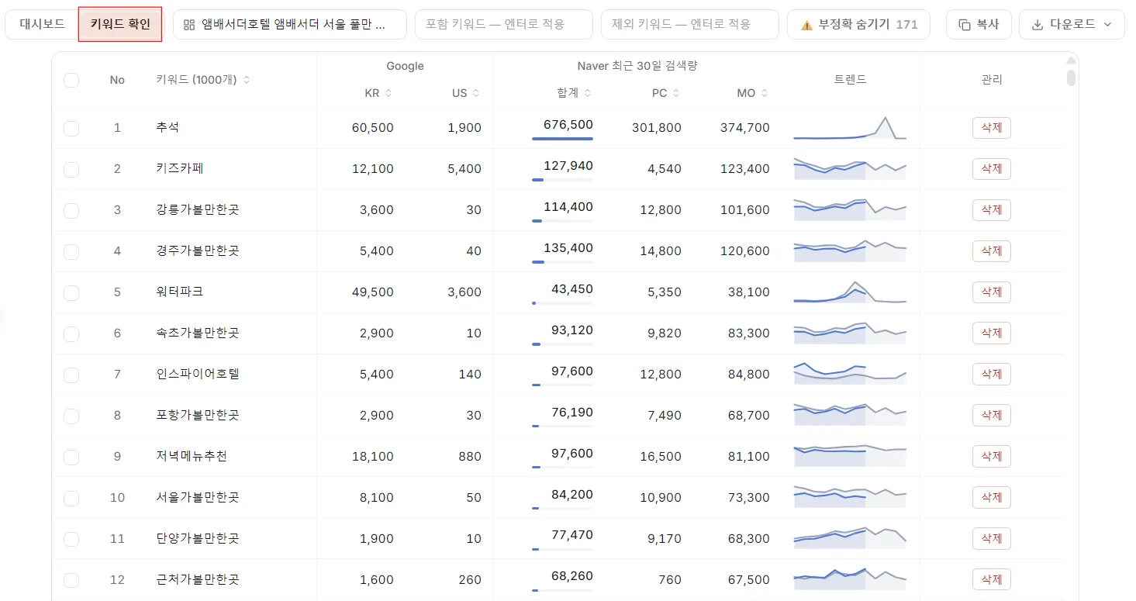Click the 부정확 숨기기 171 button
1136x601 pixels.
tap(858, 25)
